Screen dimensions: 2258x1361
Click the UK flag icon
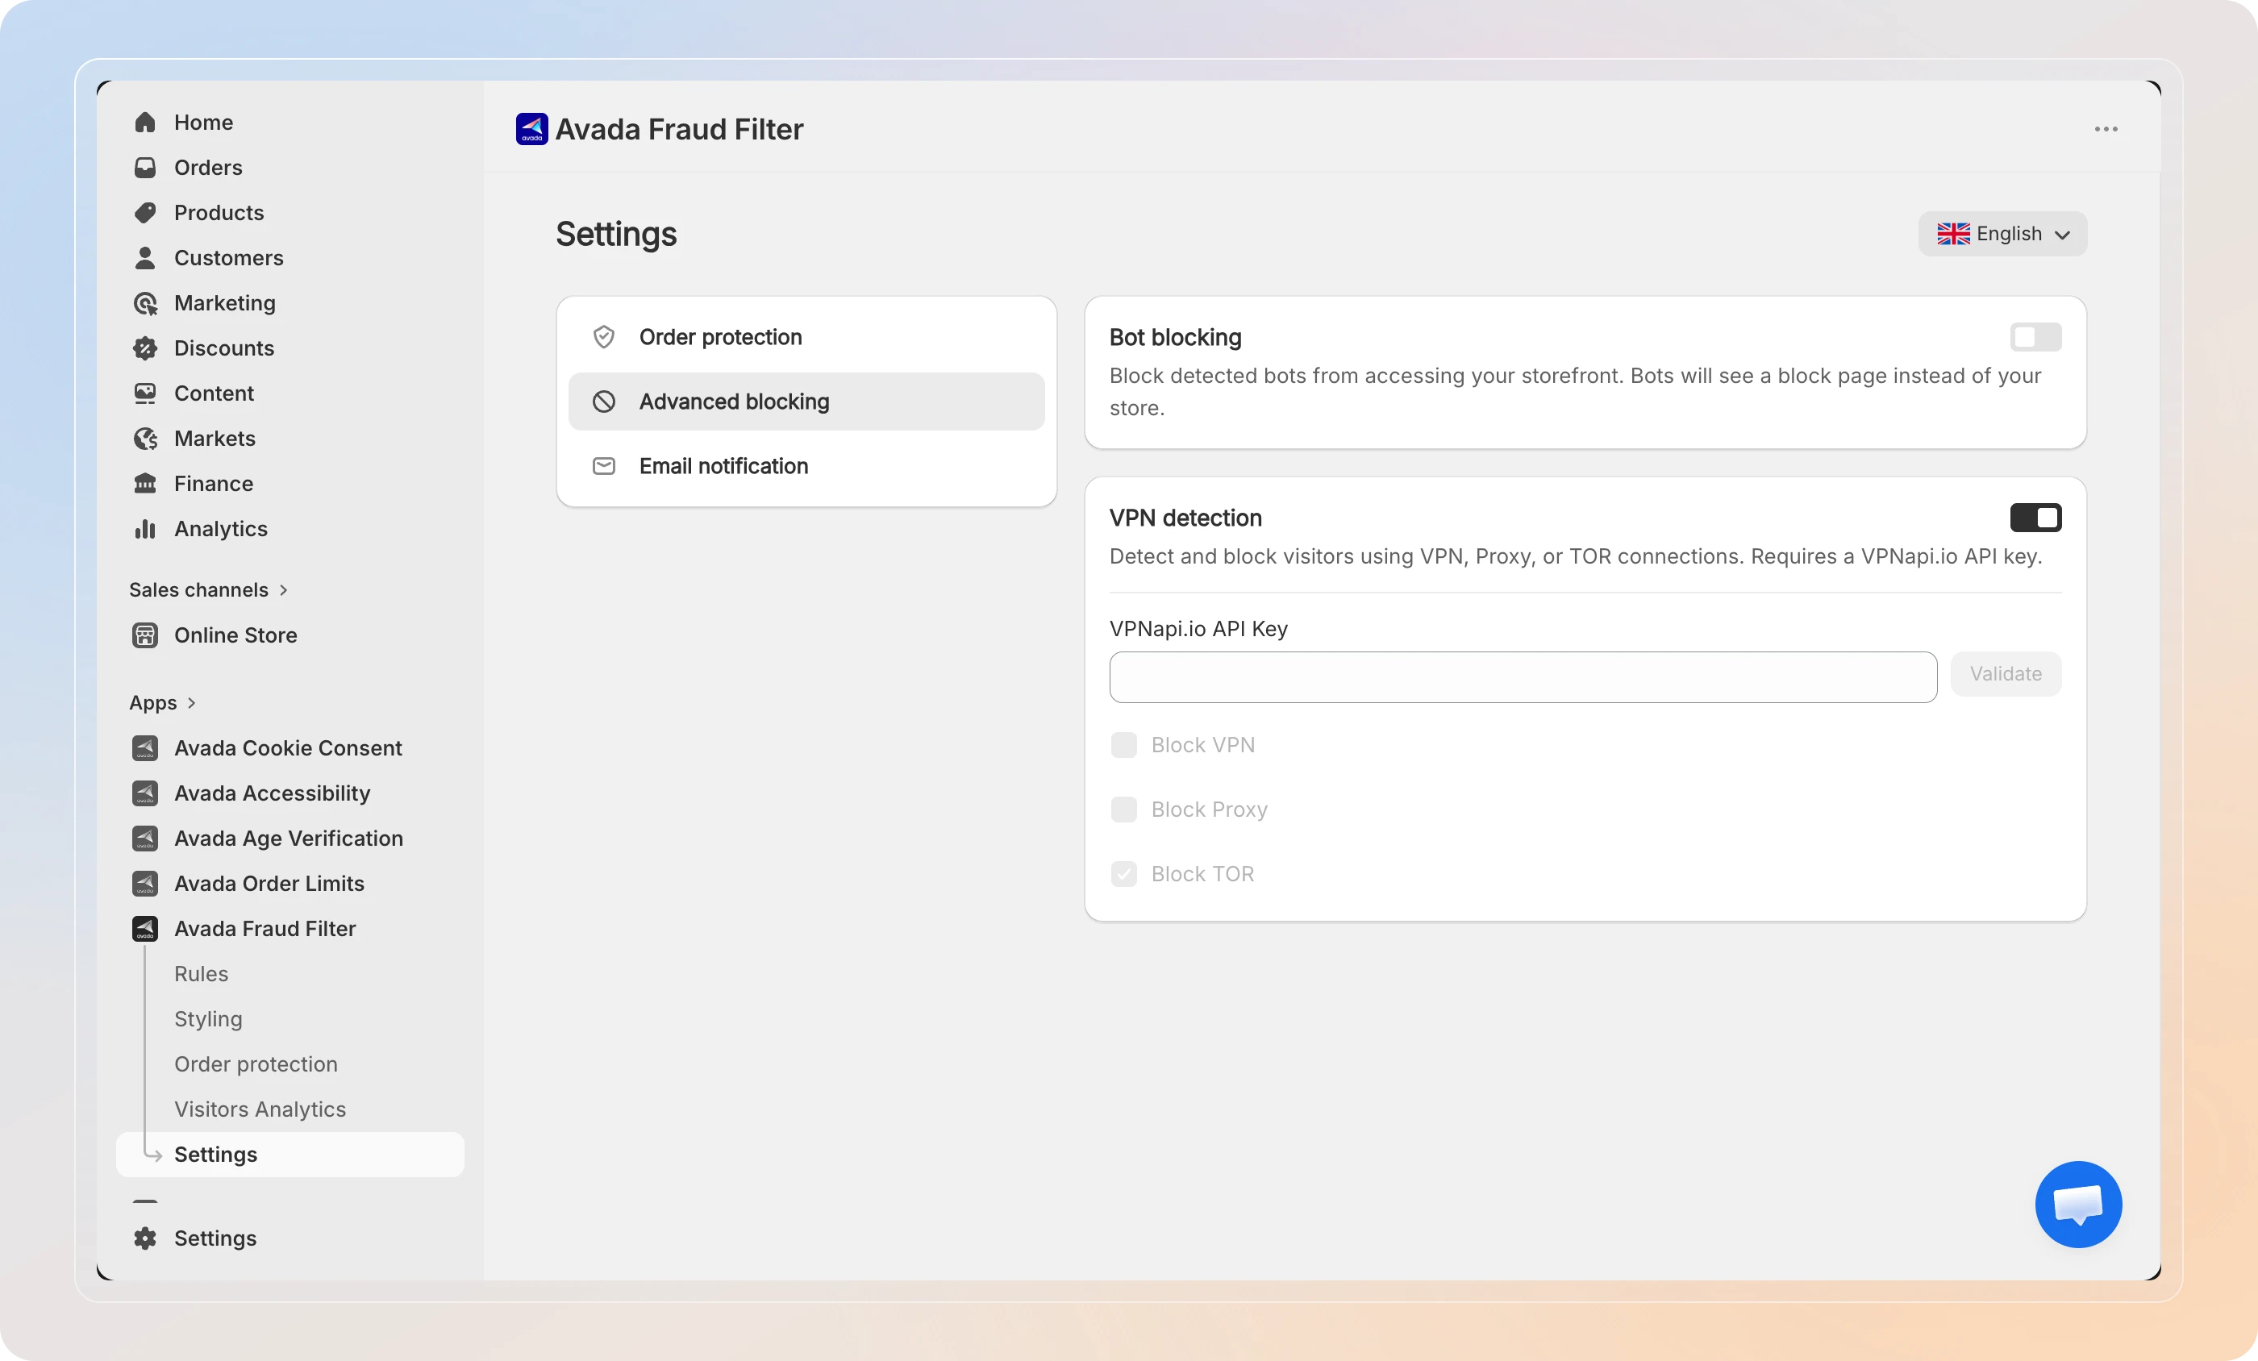[x=1954, y=234]
